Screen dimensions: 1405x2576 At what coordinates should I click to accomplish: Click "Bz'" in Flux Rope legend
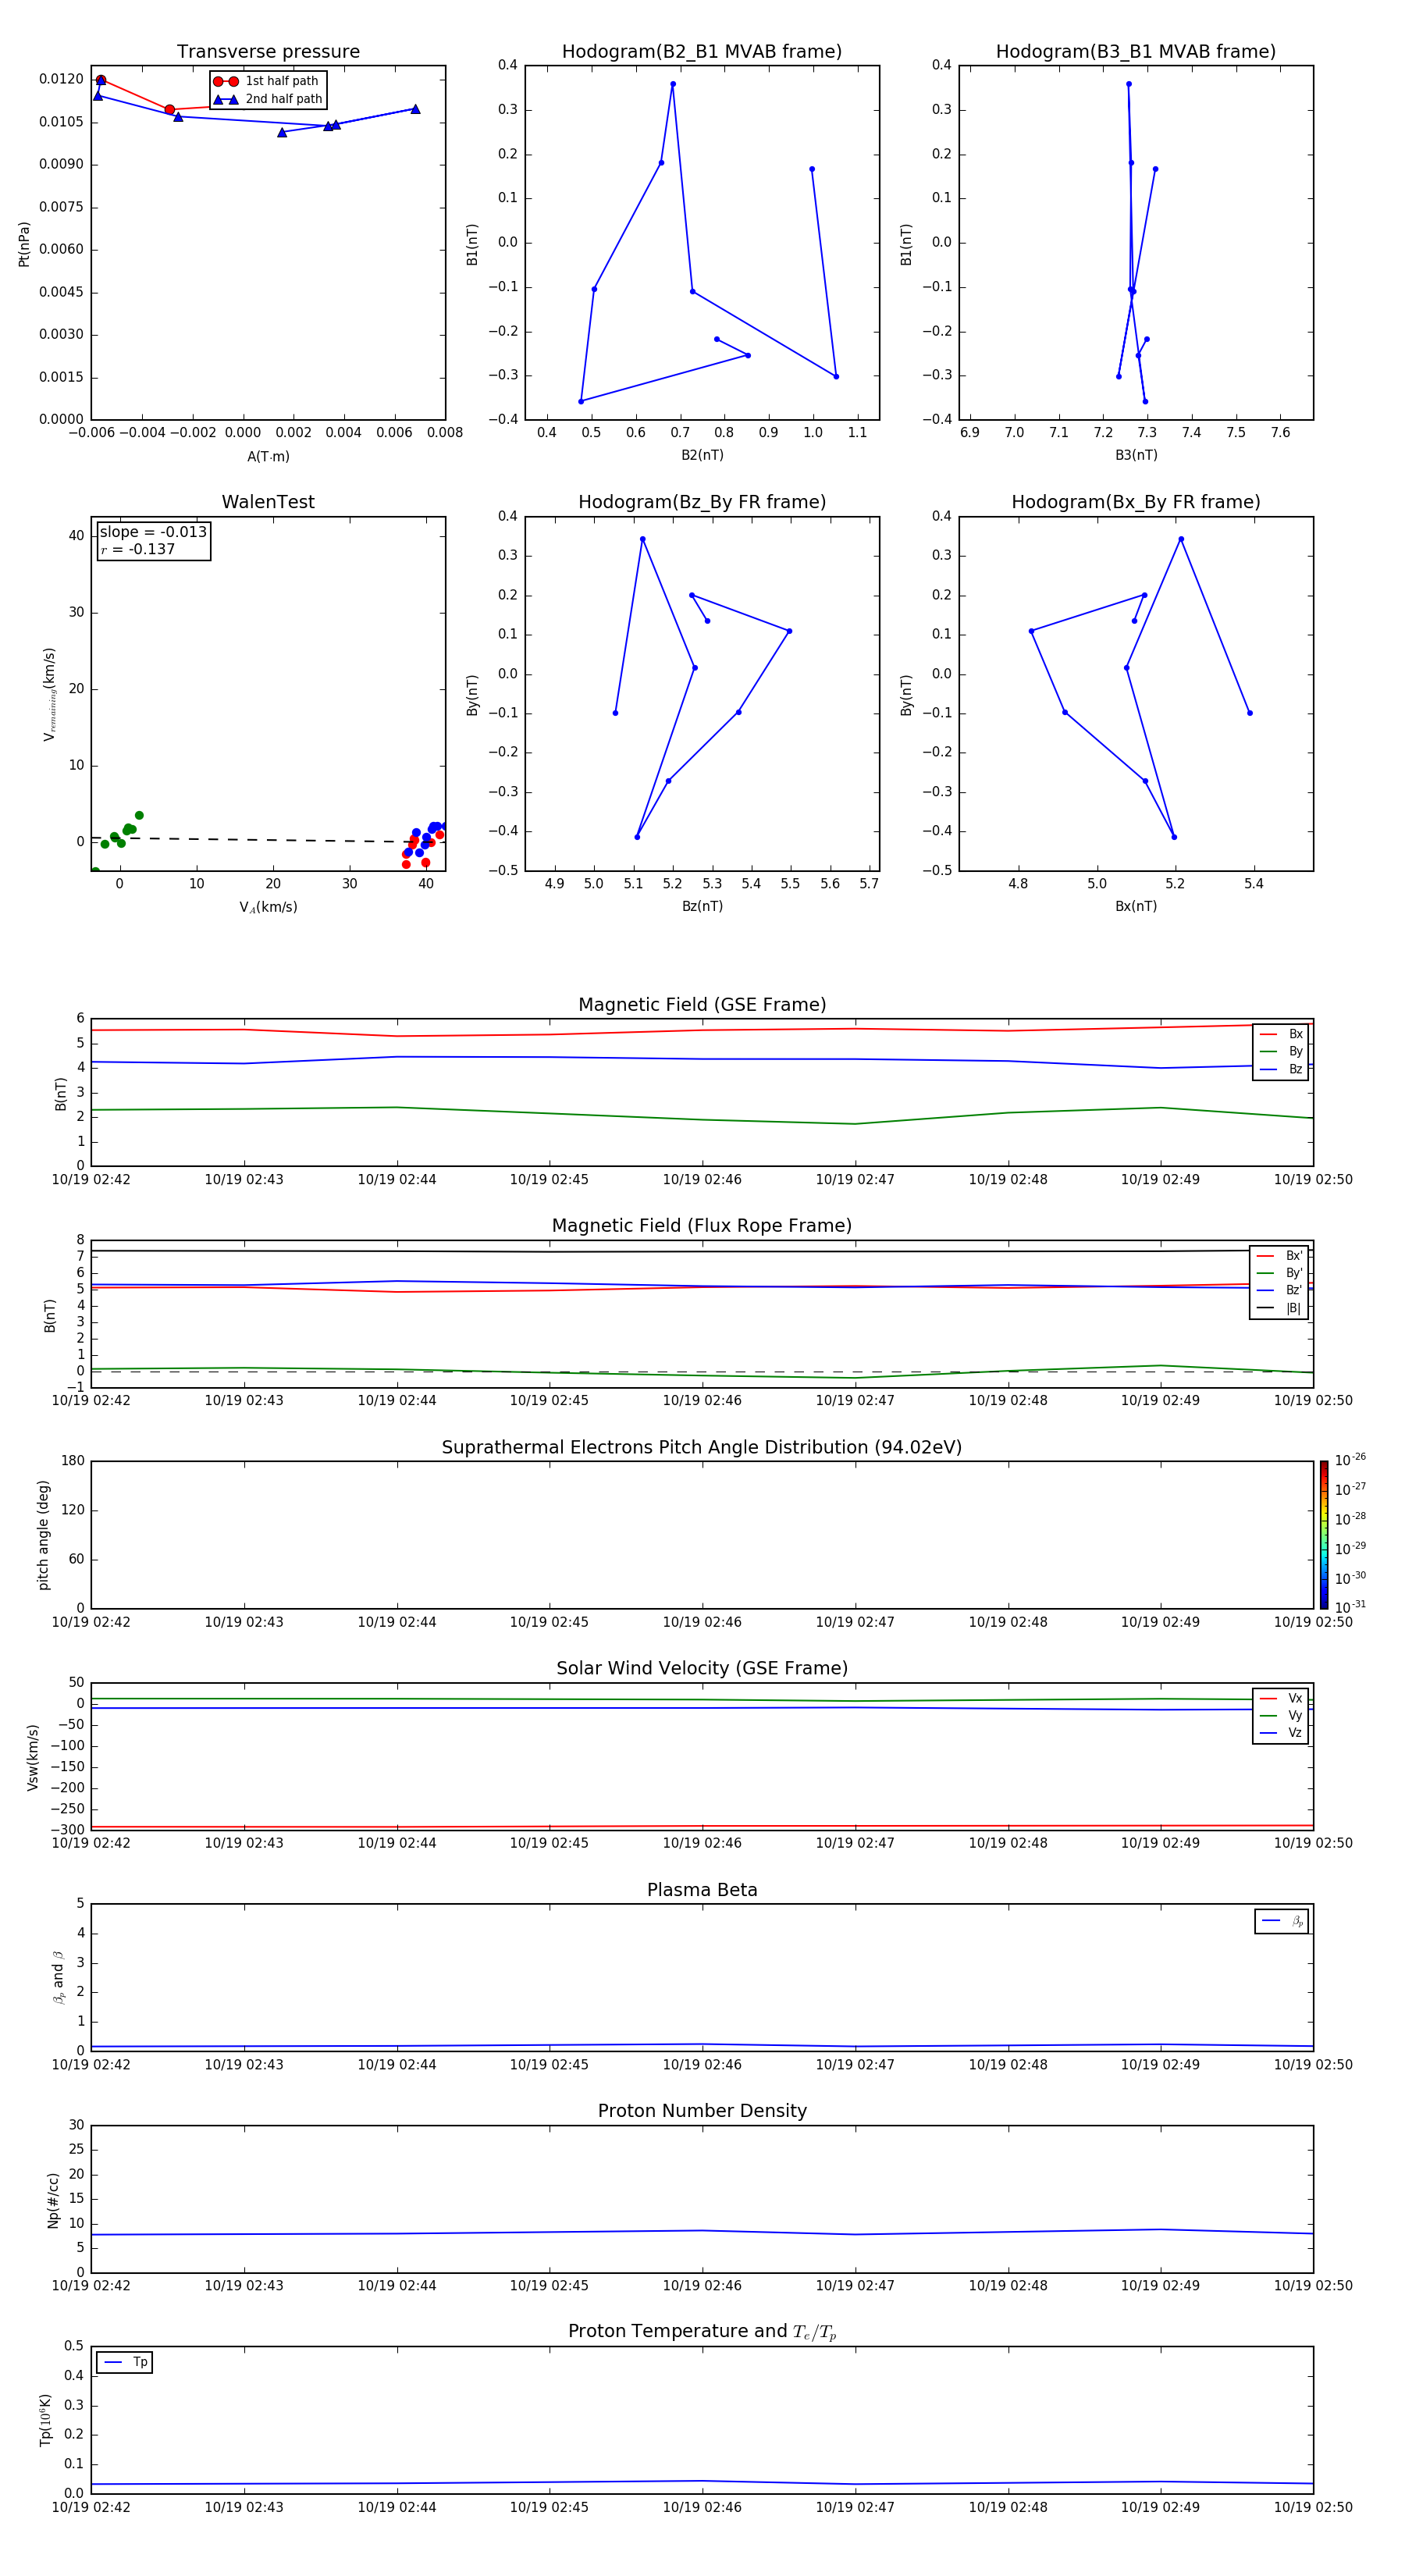point(1294,1290)
